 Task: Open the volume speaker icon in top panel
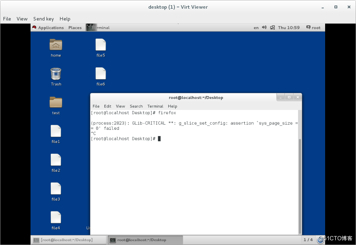coord(264,27)
